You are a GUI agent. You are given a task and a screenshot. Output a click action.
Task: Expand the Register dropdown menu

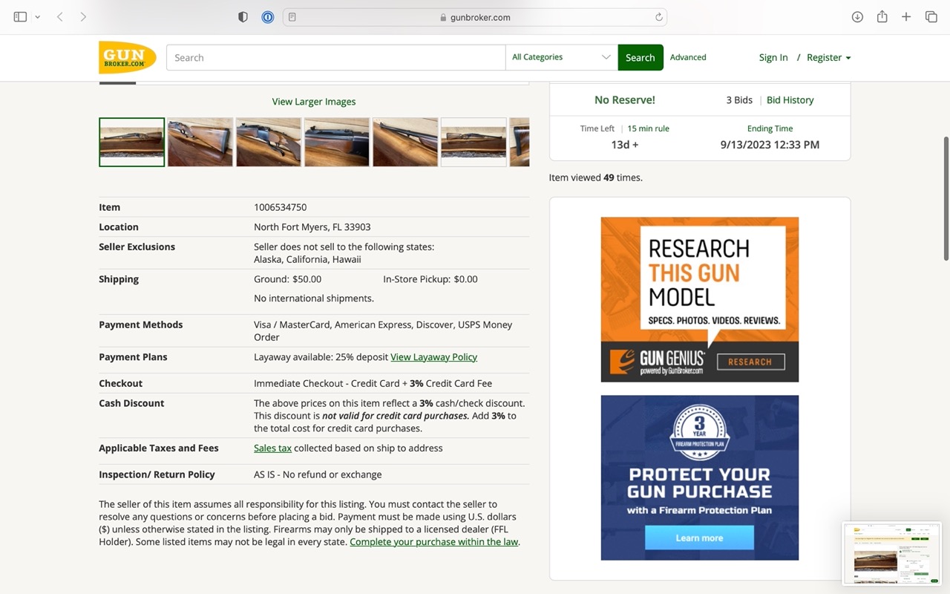pos(828,57)
